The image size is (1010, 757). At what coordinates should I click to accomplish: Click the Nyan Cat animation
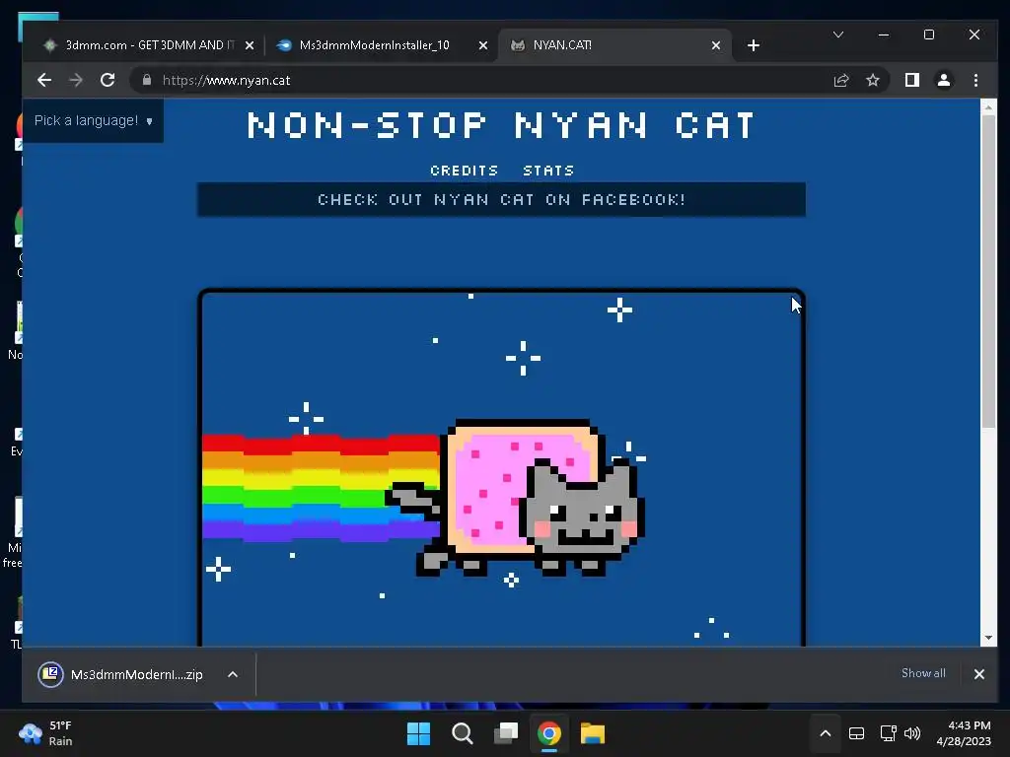[x=501, y=468]
